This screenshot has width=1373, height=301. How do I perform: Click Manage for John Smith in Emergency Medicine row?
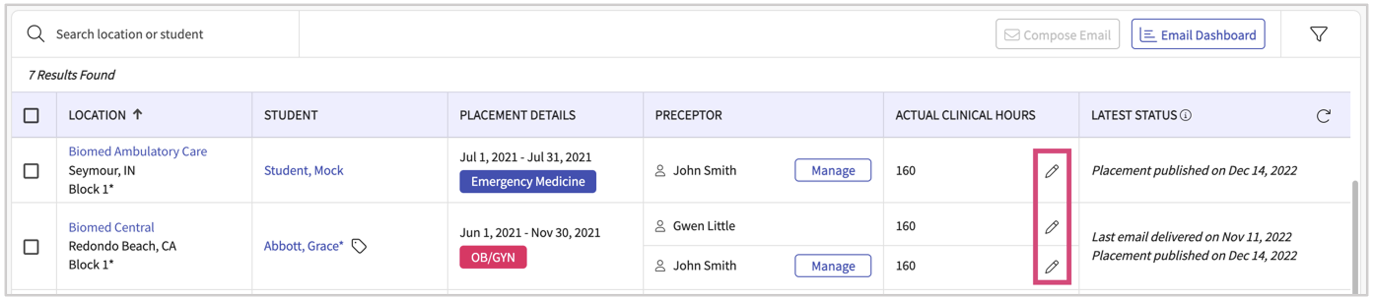tap(832, 171)
